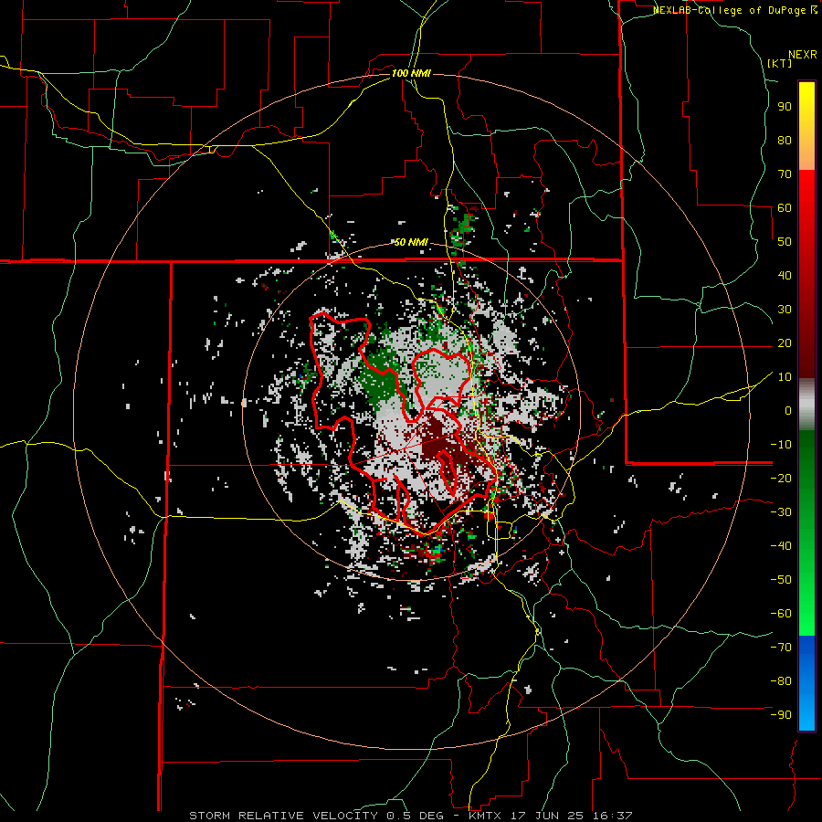Viewport: 822px width, 822px height.
Task: Click the "NEXLAB-College of DuPage" credit text
Action: coord(730,10)
